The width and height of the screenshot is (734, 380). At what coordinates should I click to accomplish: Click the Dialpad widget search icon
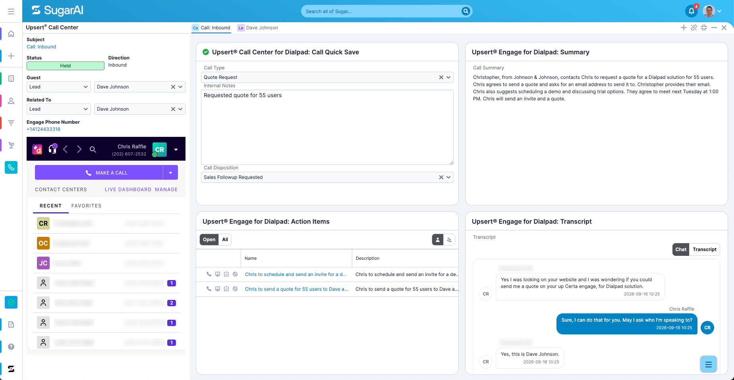93,150
